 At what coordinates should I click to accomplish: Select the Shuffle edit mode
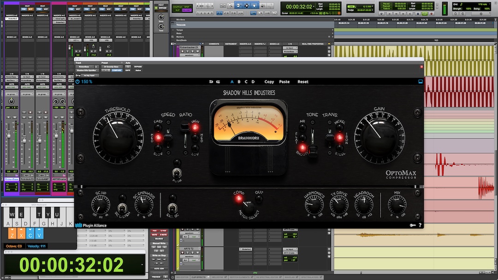(x=178, y=7)
